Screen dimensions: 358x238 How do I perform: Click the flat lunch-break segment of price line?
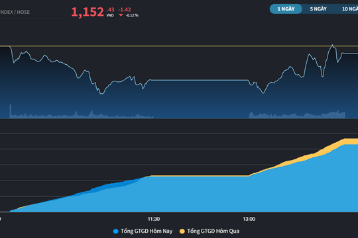point(200,80)
